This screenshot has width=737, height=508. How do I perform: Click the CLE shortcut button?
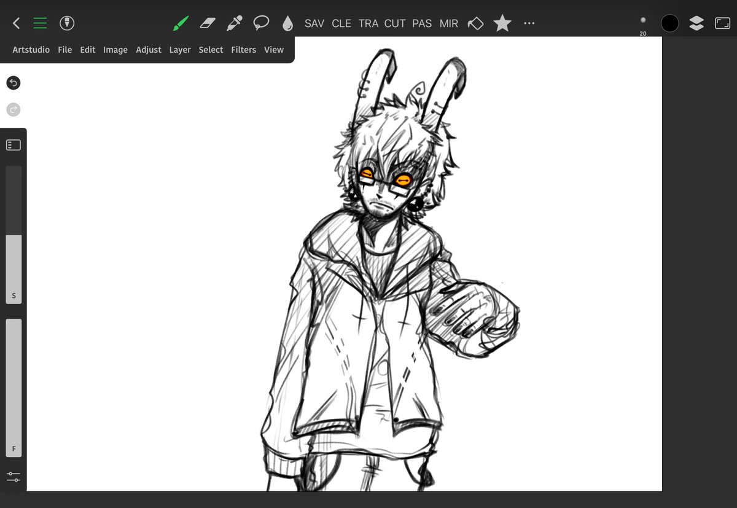[x=341, y=23]
